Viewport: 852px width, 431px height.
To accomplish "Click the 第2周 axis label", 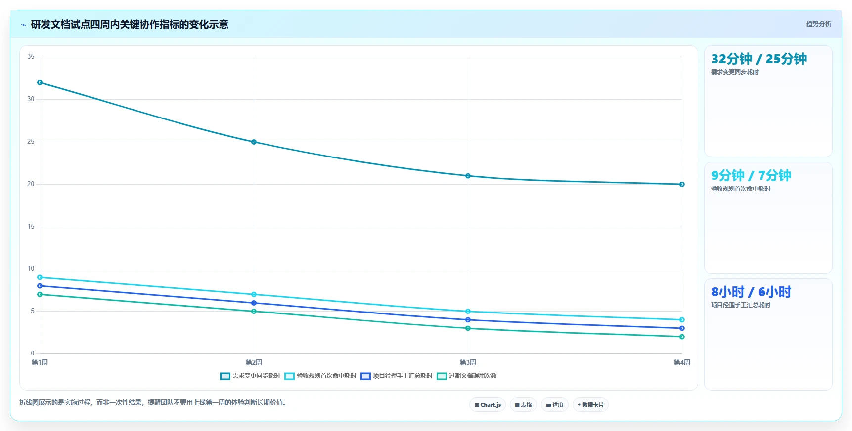I will tap(254, 362).
